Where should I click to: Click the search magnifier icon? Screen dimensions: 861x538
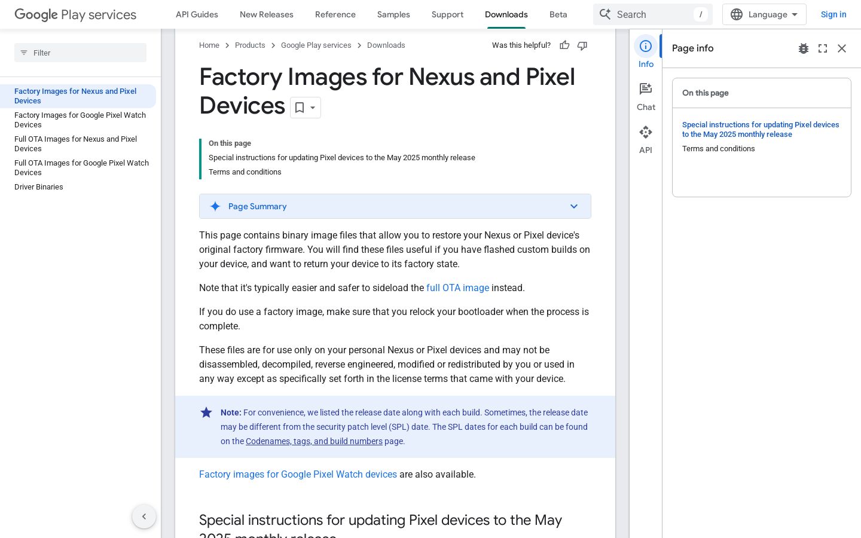pos(605,14)
